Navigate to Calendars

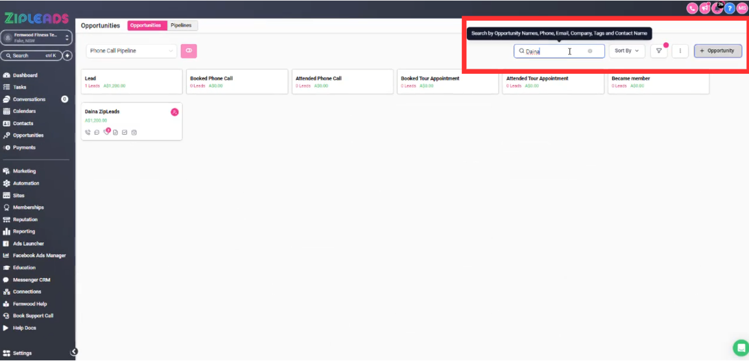click(25, 111)
